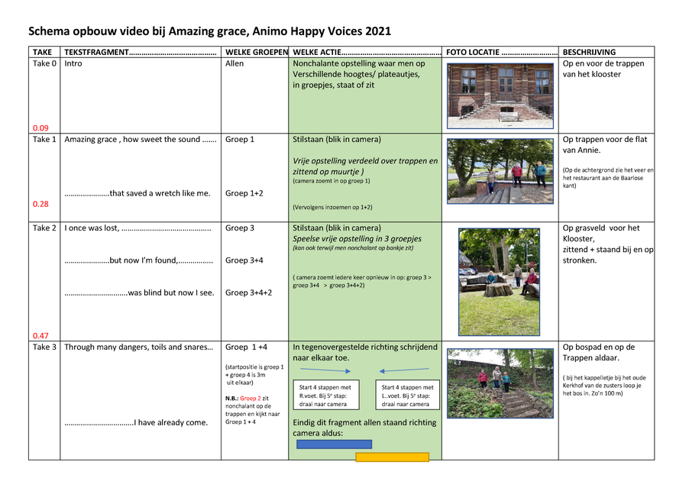
Task: Click the 'Groep 3+4+2' cell
Action: (x=248, y=292)
